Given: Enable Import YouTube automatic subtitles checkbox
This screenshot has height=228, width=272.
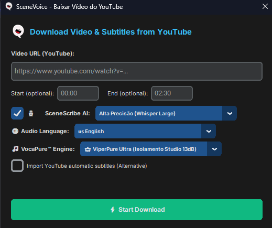Looking at the screenshot, I should pyautogui.click(x=17, y=166).
